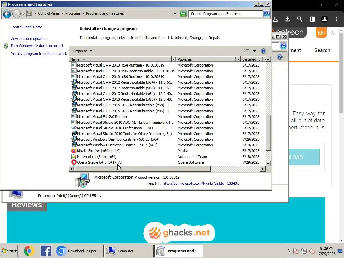Open the Organize dropdown menu
This screenshot has height=258, width=344.
tap(83, 51)
